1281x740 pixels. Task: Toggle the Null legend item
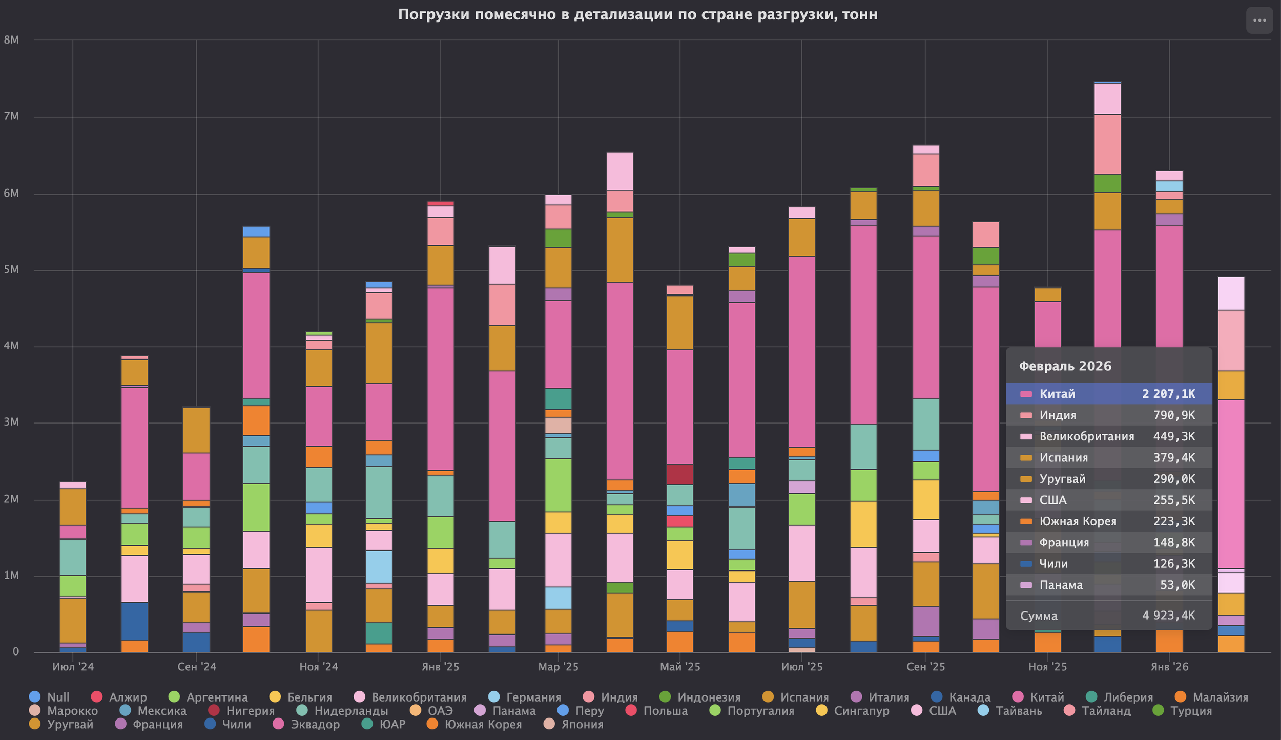pos(57,697)
